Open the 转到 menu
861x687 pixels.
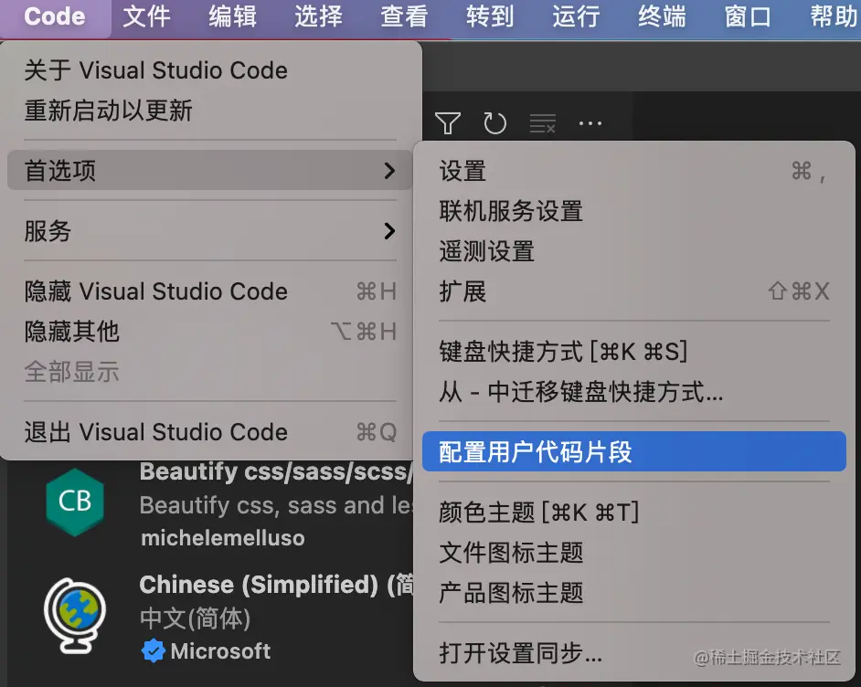click(x=490, y=16)
